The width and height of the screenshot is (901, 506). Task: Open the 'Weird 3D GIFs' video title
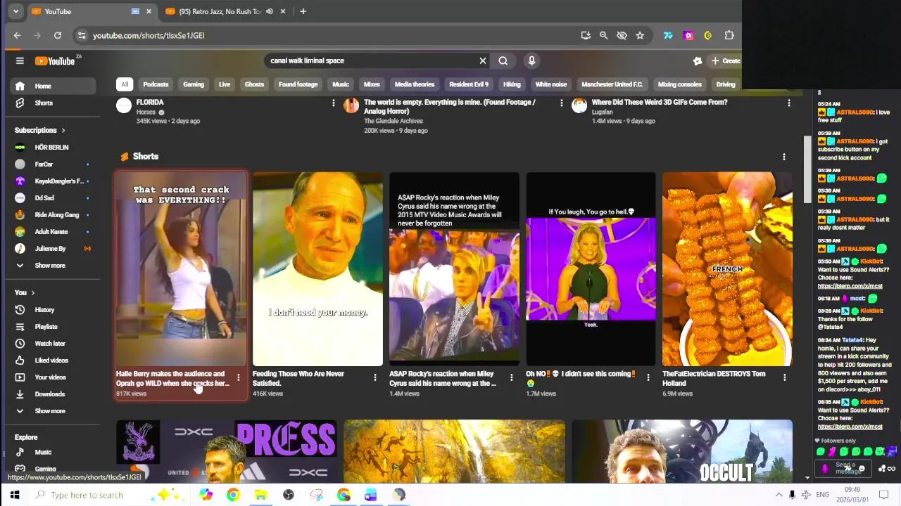[x=660, y=103]
